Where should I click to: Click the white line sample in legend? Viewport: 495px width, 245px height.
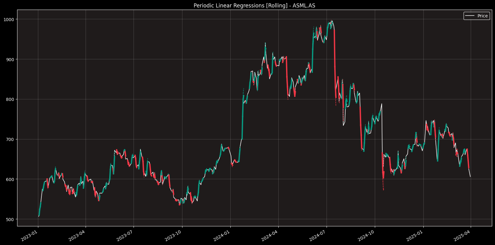coord(470,16)
